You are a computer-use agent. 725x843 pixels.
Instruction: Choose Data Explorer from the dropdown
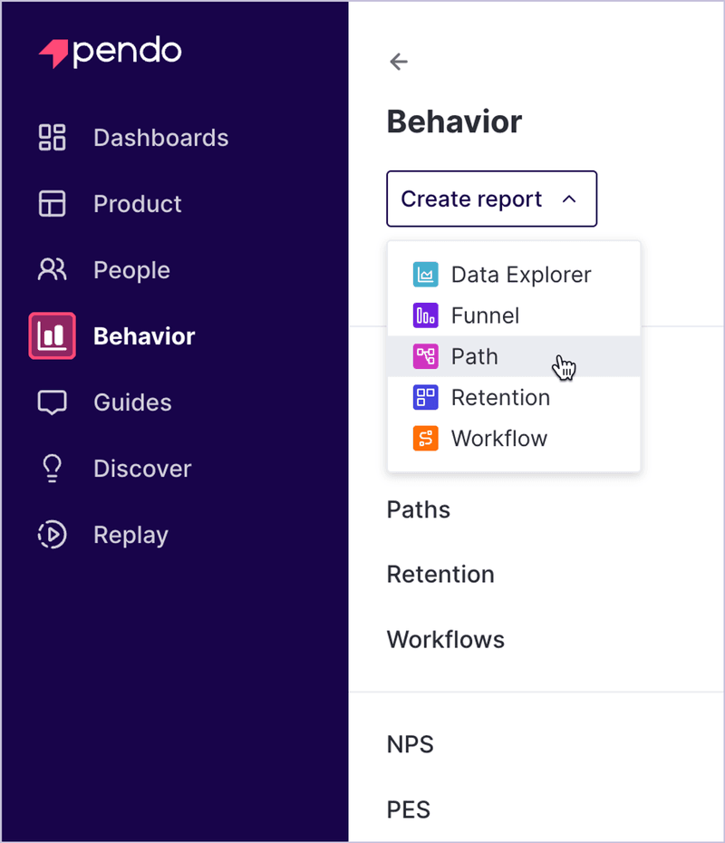click(x=520, y=275)
